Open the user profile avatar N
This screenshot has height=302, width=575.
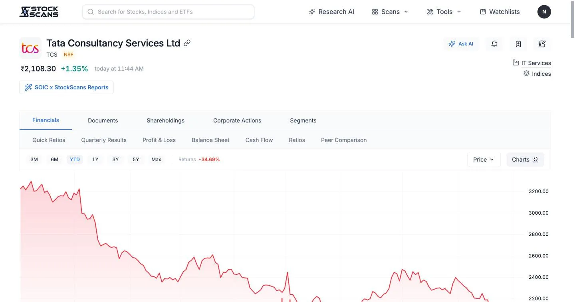[544, 12]
